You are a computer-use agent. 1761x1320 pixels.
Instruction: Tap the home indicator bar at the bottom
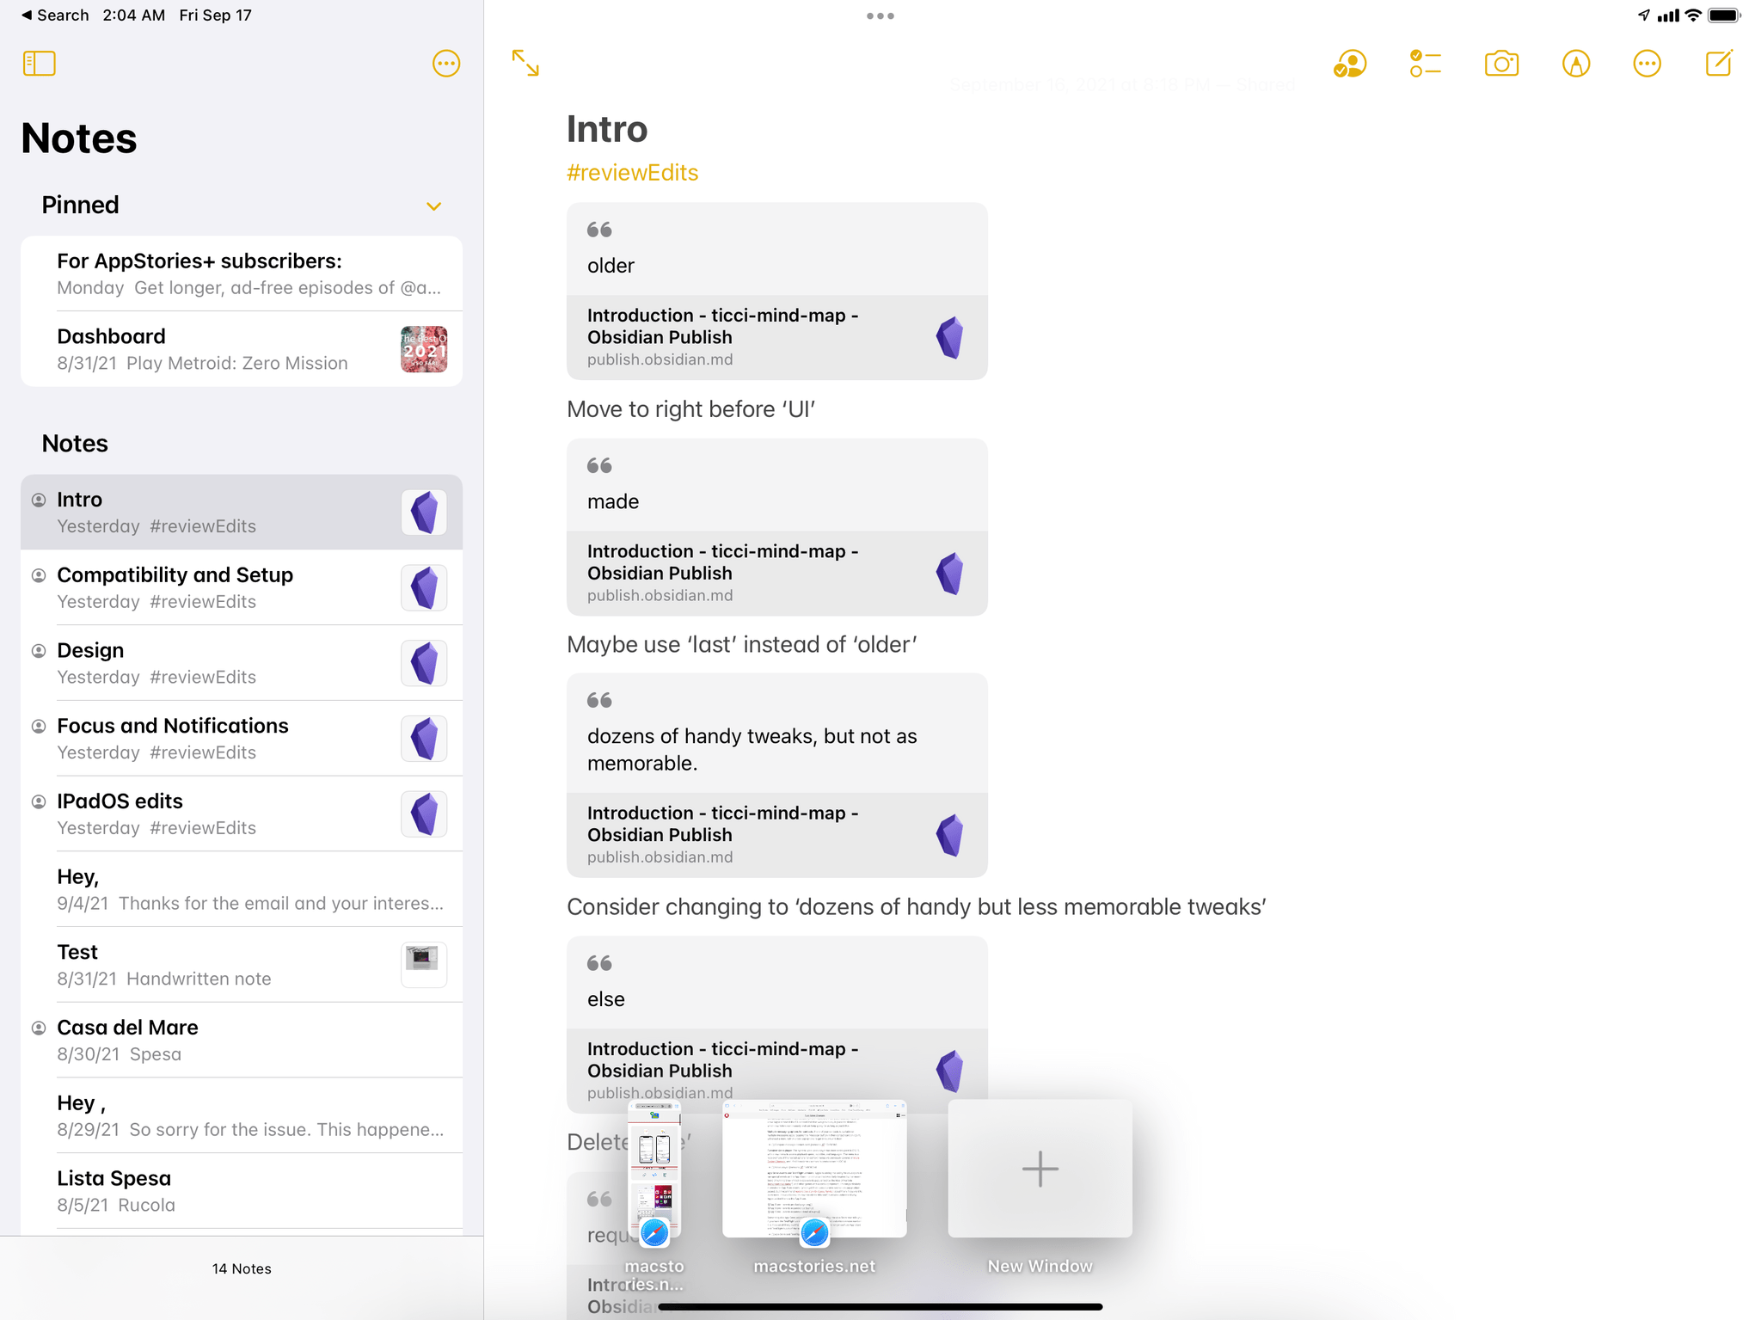click(880, 1307)
